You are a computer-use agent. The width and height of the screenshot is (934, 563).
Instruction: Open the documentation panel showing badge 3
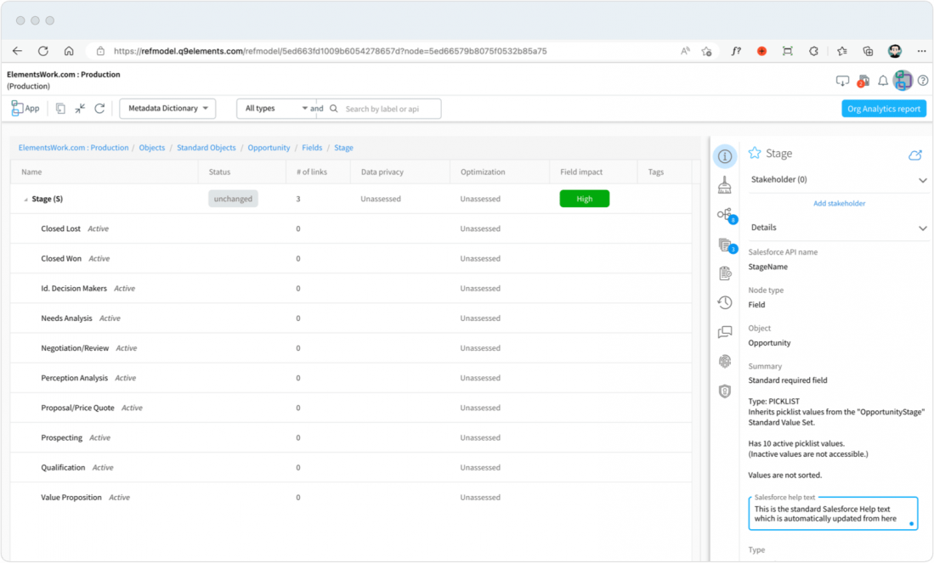point(725,245)
